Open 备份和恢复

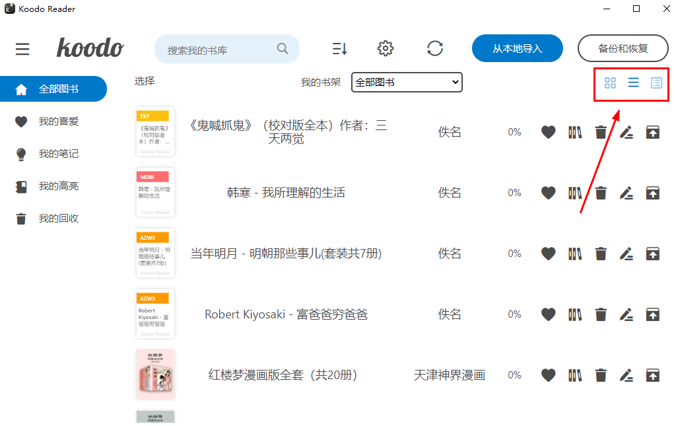click(x=623, y=48)
